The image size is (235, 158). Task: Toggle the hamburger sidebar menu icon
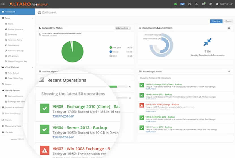coord(3,4)
